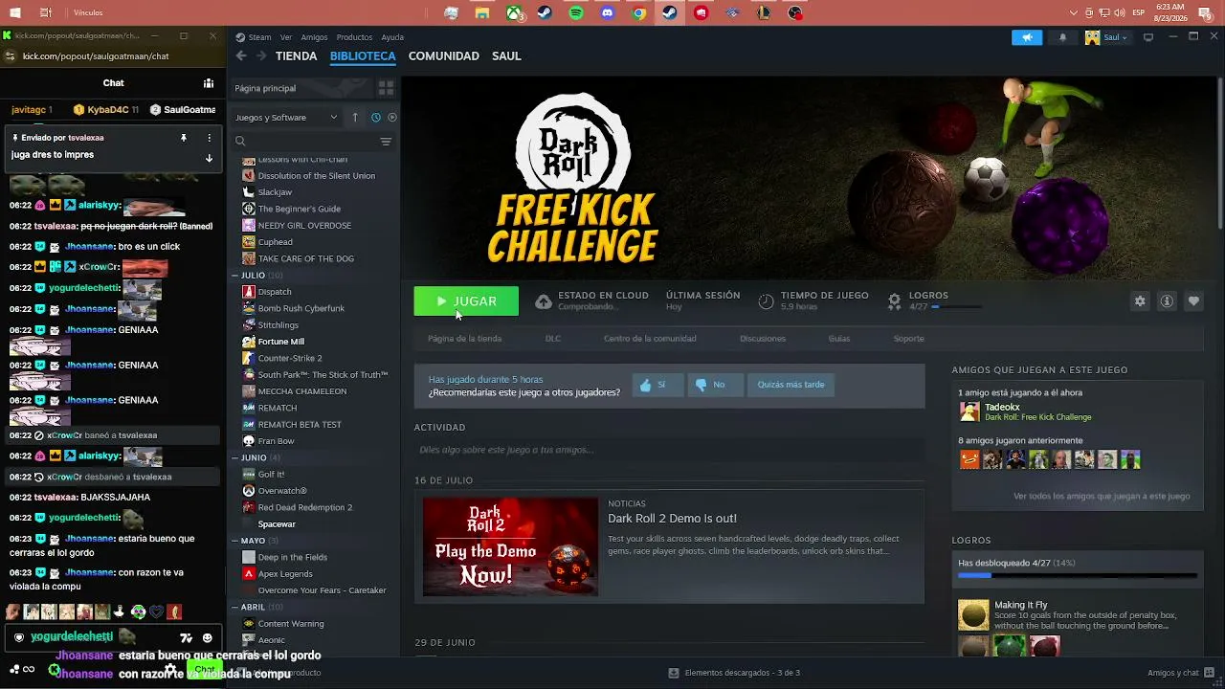This screenshot has height=689, width=1225.
Task: Select Apex Legends in the library list
Action: (x=285, y=574)
